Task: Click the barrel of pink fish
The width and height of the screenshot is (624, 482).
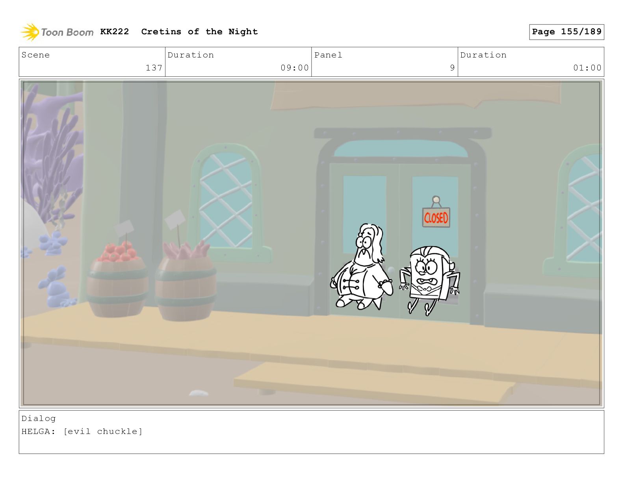Action: [186, 281]
